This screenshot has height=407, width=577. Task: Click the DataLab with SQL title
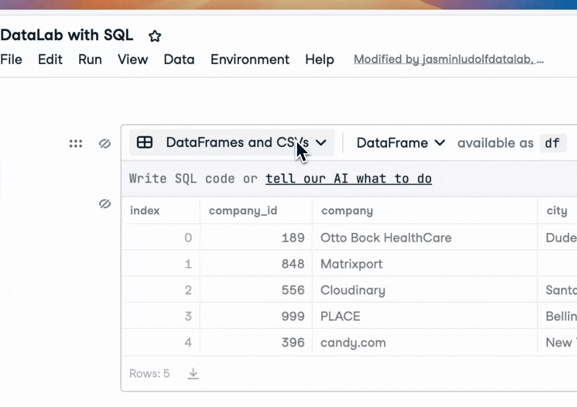click(67, 35)
